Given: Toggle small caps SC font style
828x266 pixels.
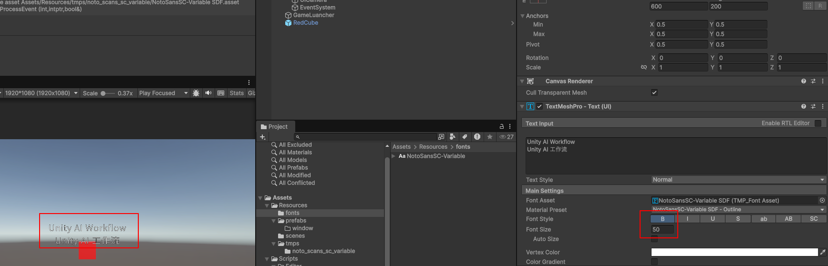Looking at the screenshot, I should tap(814, 219).
